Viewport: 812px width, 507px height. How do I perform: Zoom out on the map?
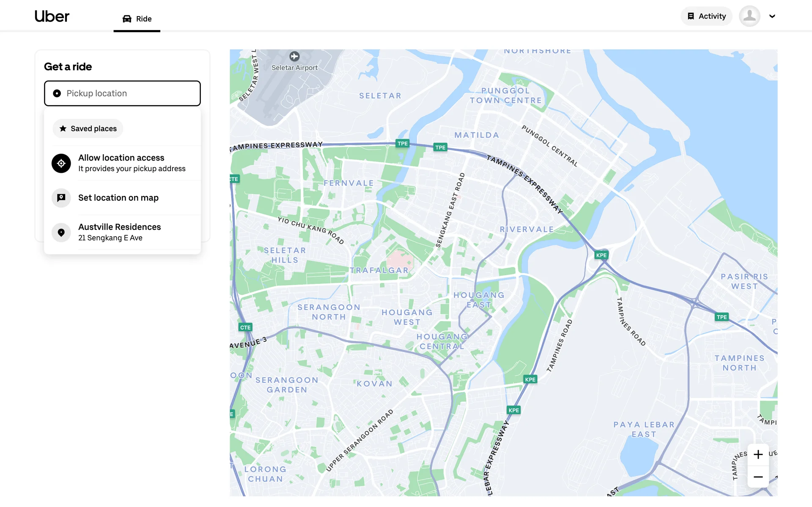click(x=758, y=477)
